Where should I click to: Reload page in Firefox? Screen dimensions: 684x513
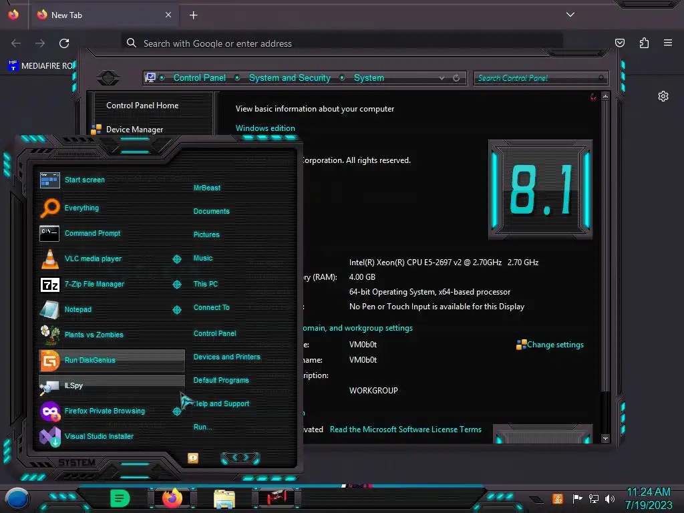click(64, 43)
